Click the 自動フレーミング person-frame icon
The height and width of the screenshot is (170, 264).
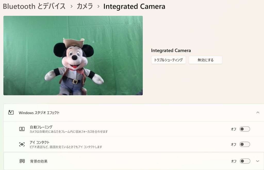coord(22,129)
